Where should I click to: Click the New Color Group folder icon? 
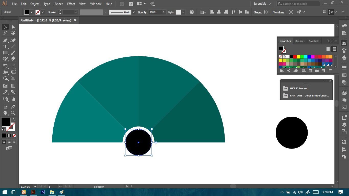(317, 71)
